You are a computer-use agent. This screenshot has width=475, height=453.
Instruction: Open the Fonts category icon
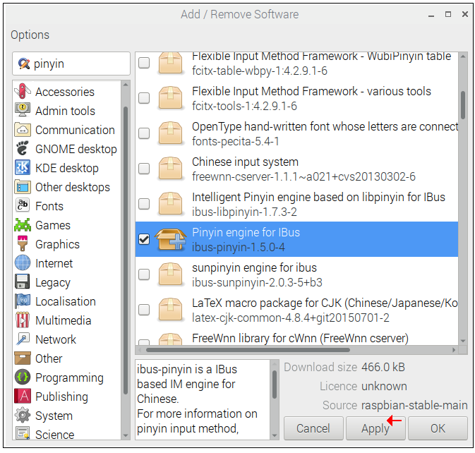click(23, 205)
